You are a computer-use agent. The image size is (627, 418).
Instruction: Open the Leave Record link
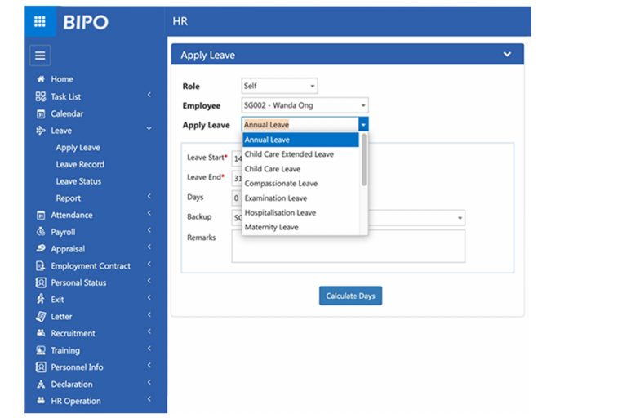point(80,164)
